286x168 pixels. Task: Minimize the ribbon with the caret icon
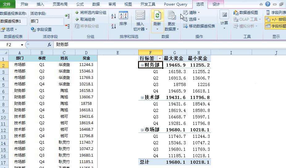point(261,4)
